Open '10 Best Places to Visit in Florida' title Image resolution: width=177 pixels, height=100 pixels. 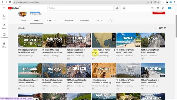(x=150, y=81)
